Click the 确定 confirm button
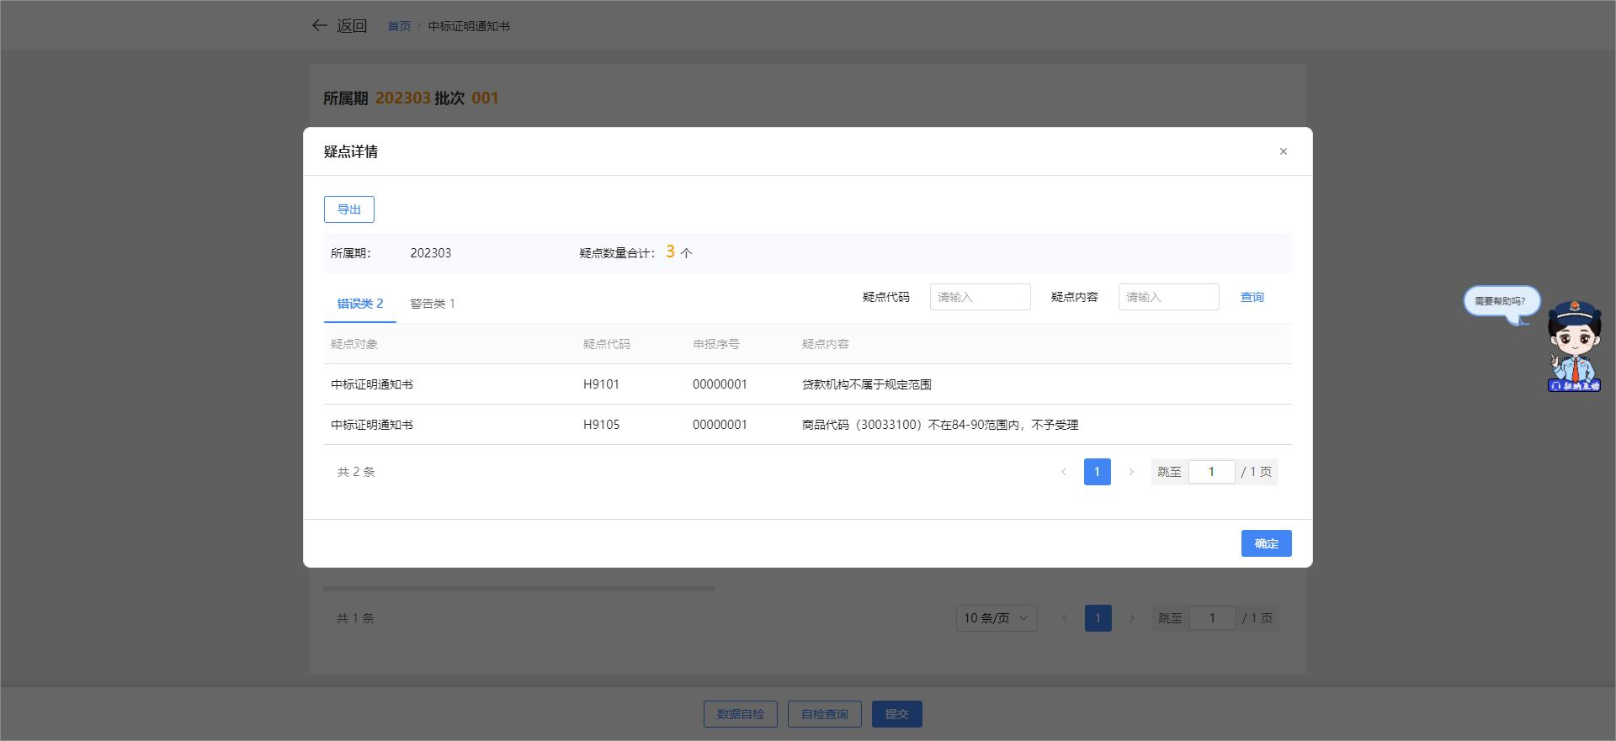Viewport: 1616px width, 741px height. pyautogui.click(x=1266, y=543)
